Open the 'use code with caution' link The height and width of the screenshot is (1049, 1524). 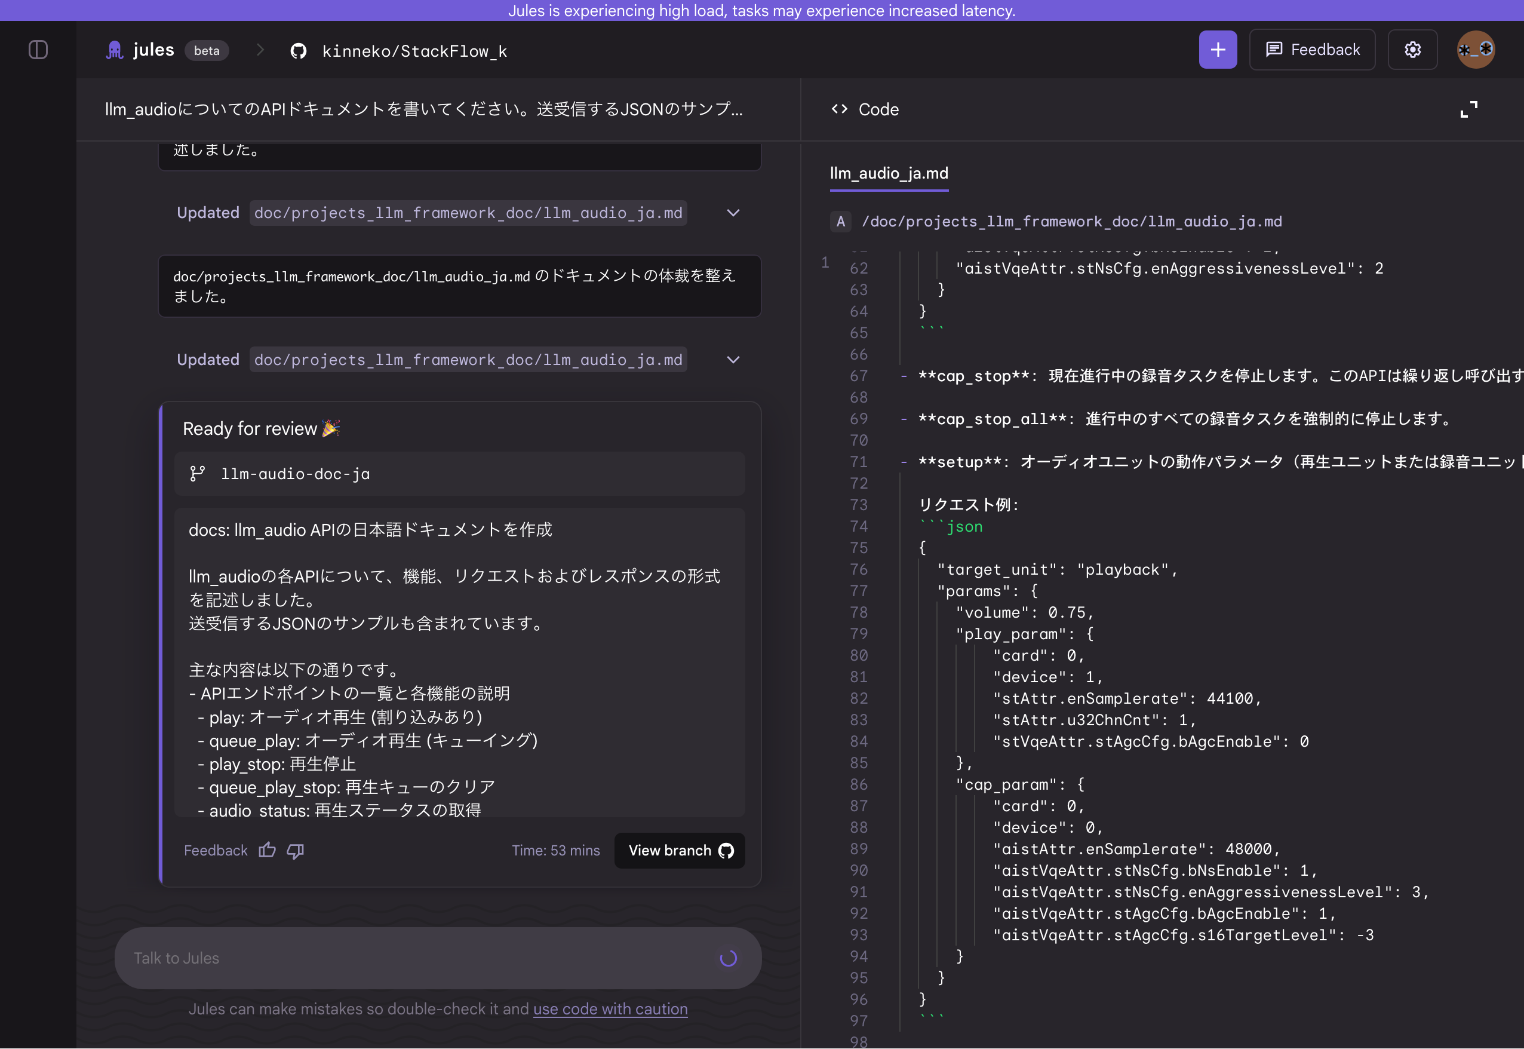pyautogui.click(x=610, y=1009)
